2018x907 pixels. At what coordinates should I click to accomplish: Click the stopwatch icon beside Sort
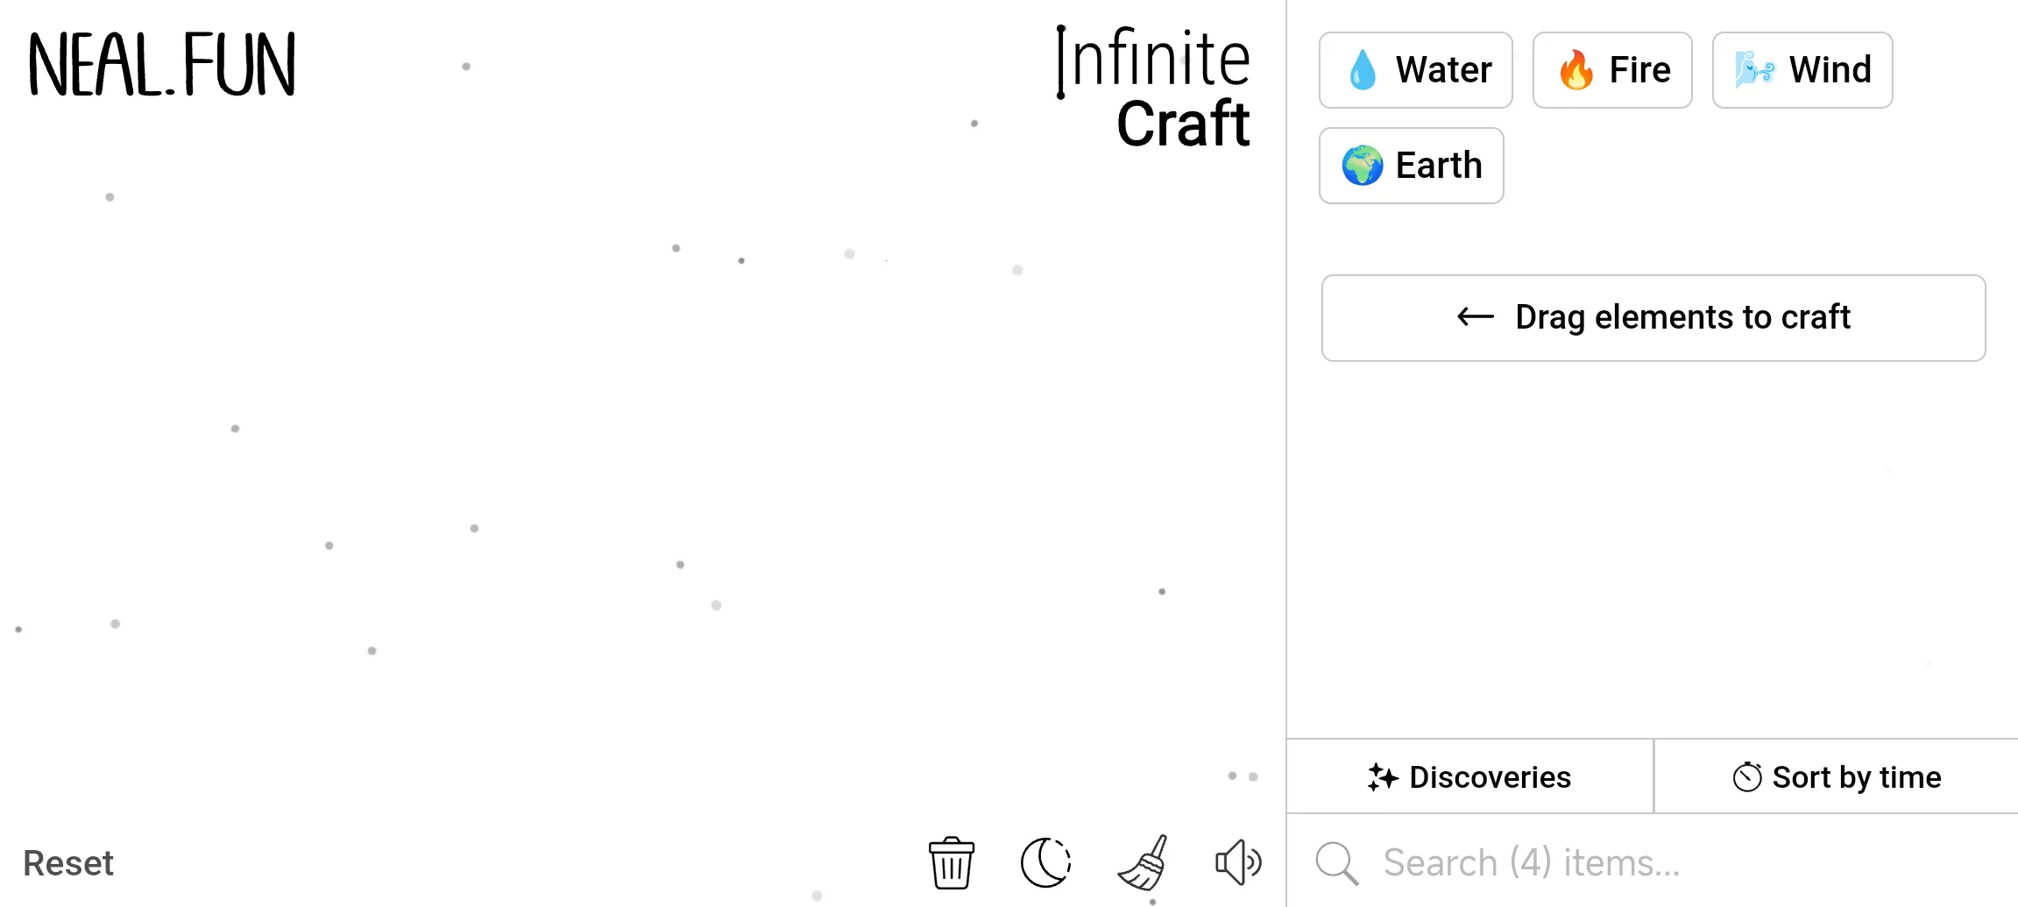[1747, 777]
